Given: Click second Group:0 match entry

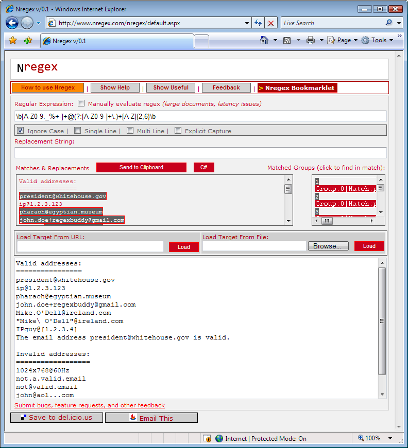Looking at the screenshot, I should click(x=345, y=204).
